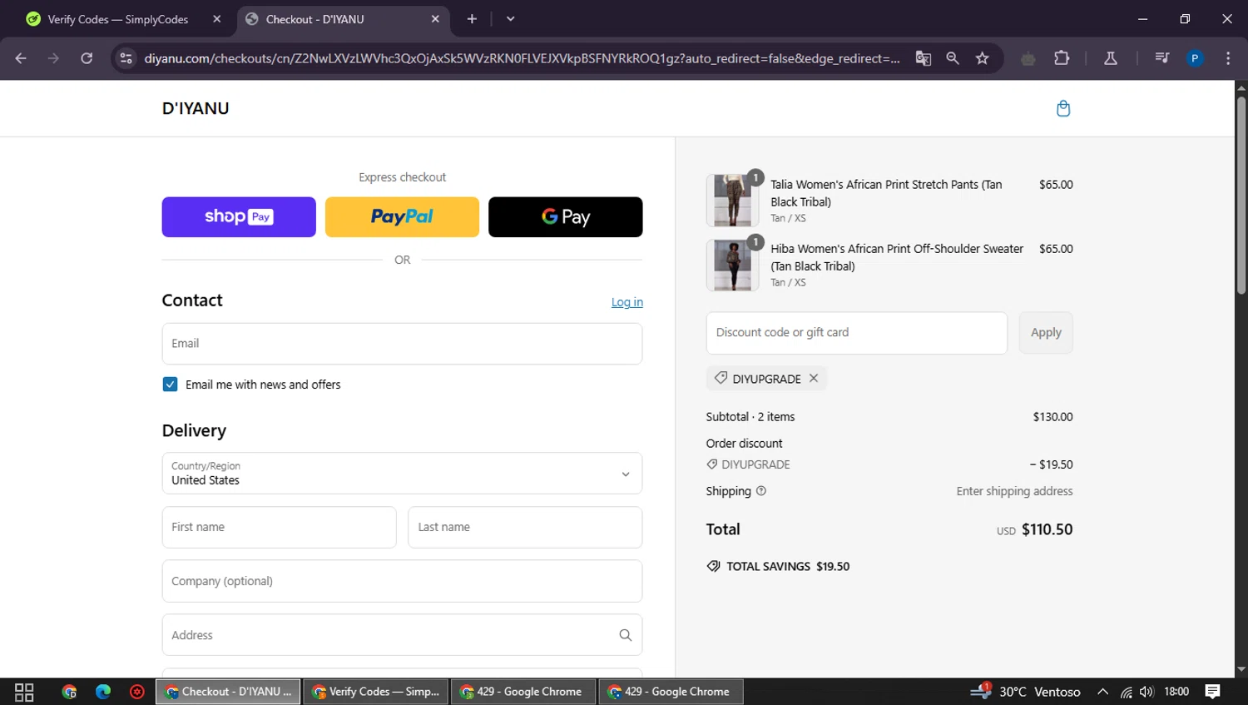The width and height of the screenshot is (1248, 705).
Task: Open the Windows Start button
Action: coord(24,692)
